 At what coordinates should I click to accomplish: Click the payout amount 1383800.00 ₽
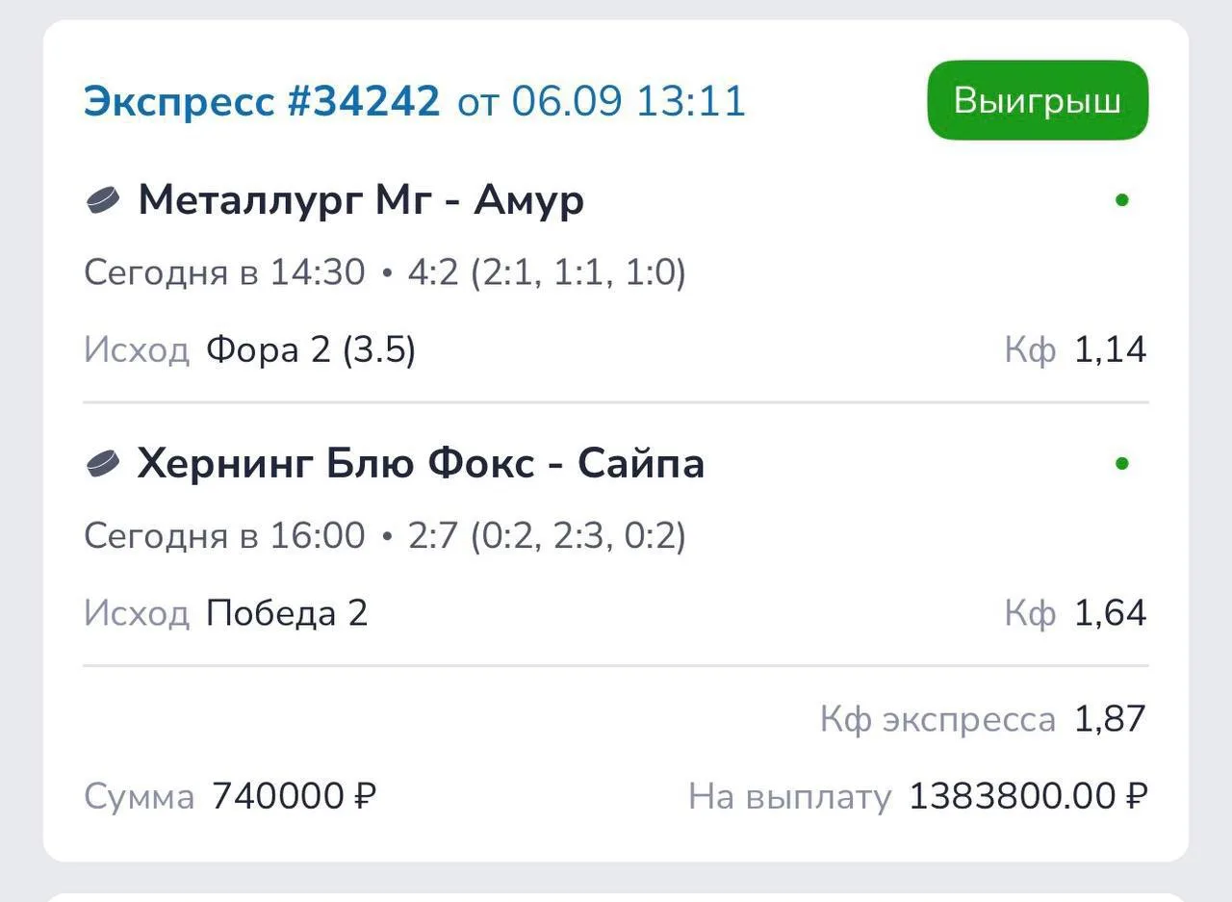tap(1029, 797)
